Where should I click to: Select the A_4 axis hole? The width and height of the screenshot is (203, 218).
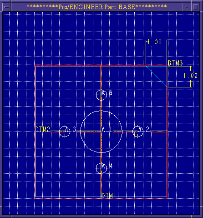point(101,168)
